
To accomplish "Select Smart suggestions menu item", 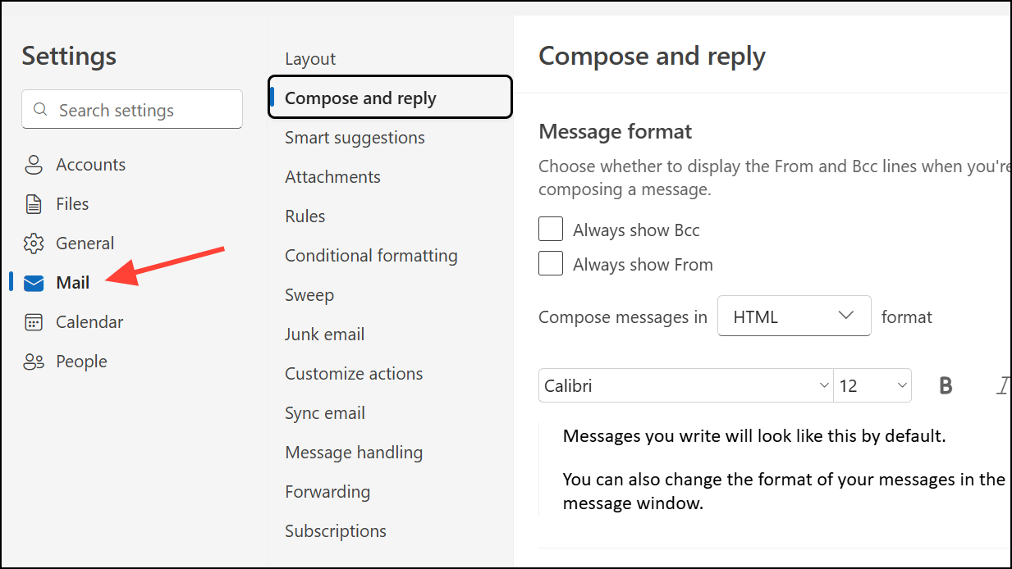I will coord(355,138).
